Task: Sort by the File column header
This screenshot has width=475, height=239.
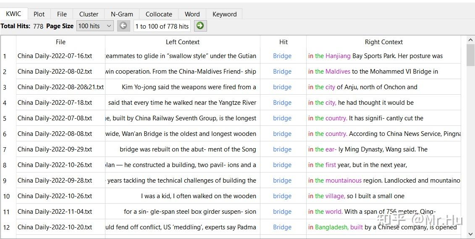Action: coord(60,42)
